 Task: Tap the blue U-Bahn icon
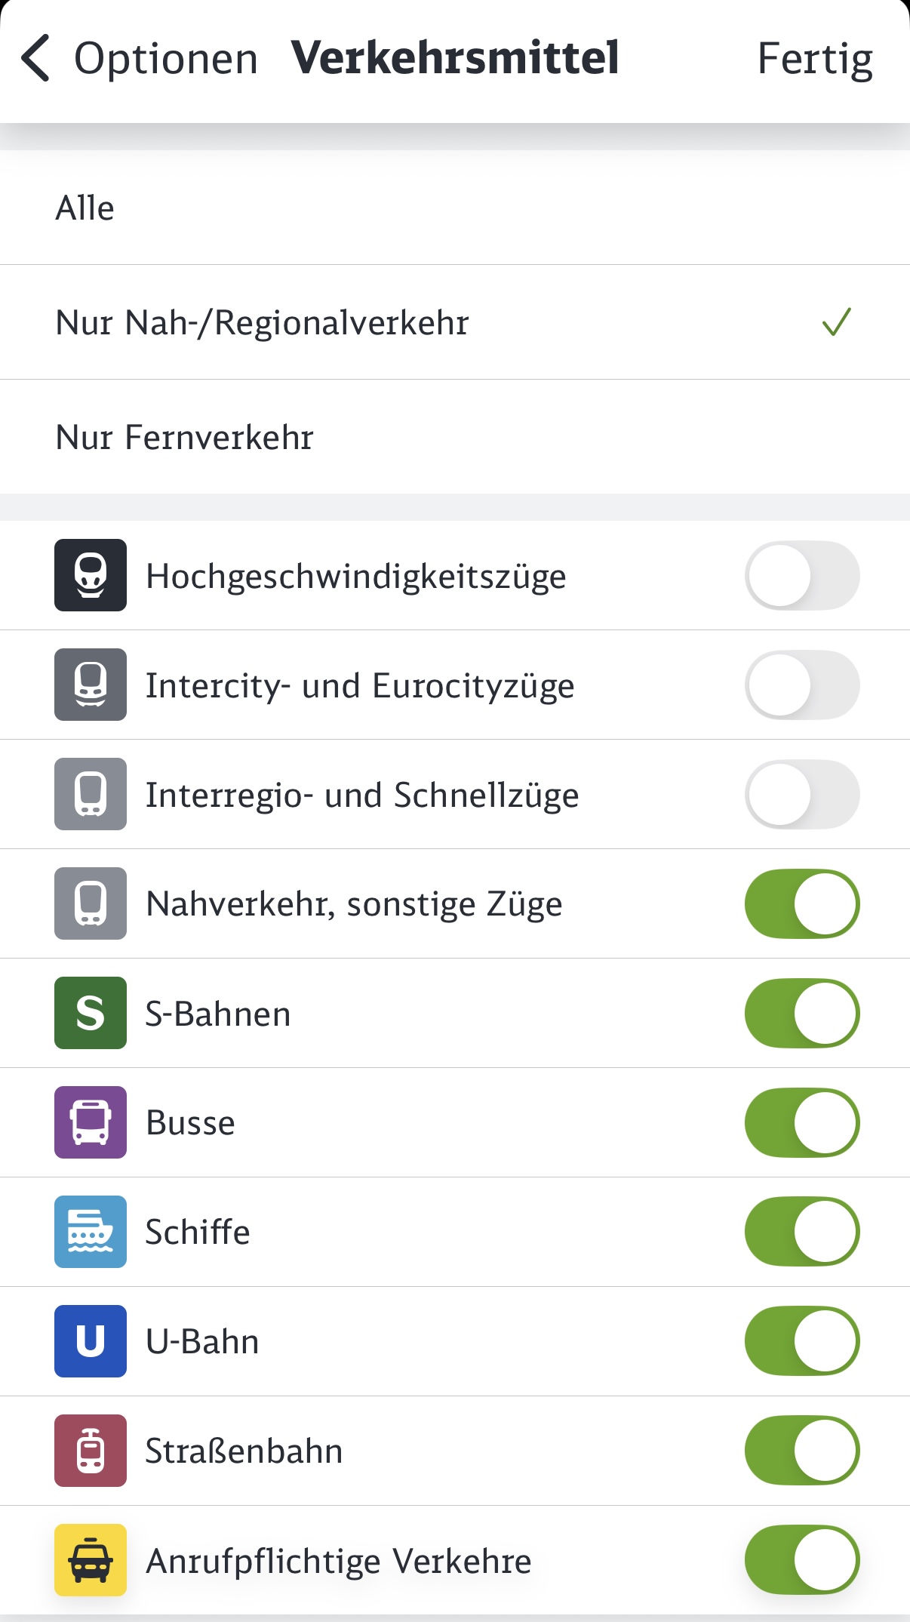pyautogui.click(x=91, y=1341)
